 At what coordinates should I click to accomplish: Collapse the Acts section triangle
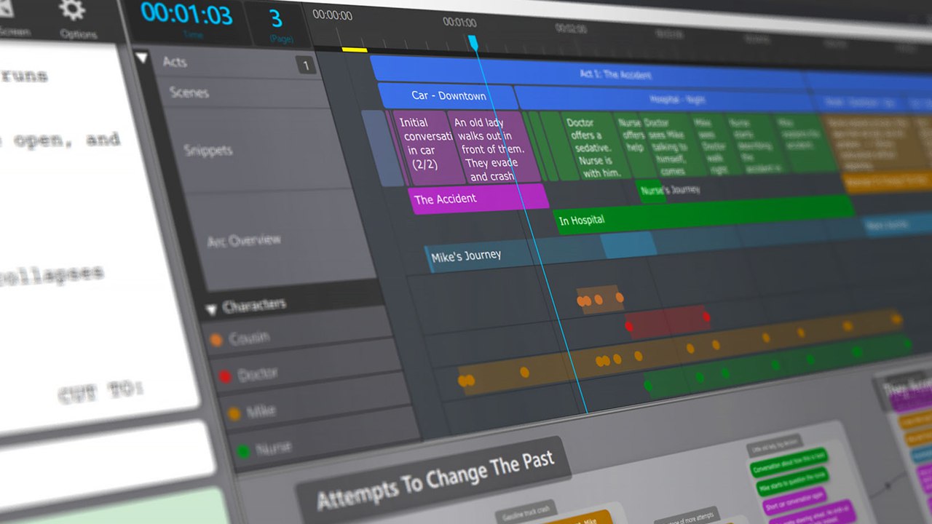pyautogui.click(x=142, y=57)
